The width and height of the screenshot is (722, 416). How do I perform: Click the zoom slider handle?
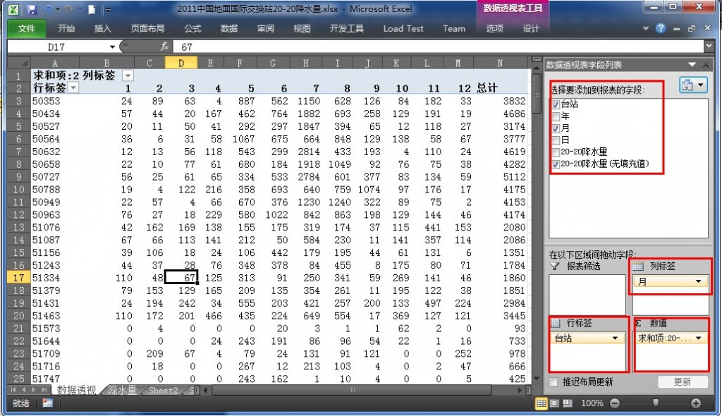pyautogui.click(x=656, y=403)
